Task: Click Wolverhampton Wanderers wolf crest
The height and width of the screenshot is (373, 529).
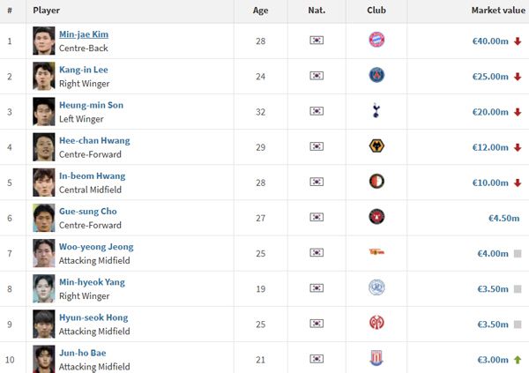Action: click(x=376, y=146)
